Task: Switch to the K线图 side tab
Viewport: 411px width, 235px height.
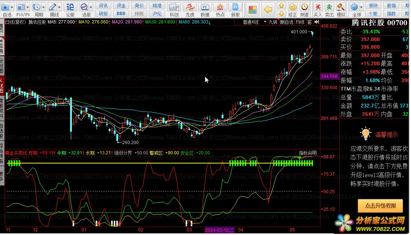Action: point(2,86)
